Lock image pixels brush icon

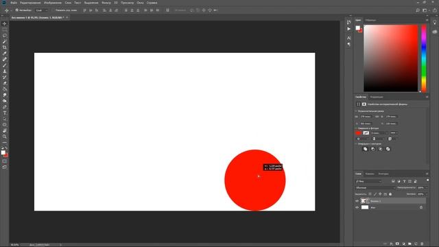[375, 194]
